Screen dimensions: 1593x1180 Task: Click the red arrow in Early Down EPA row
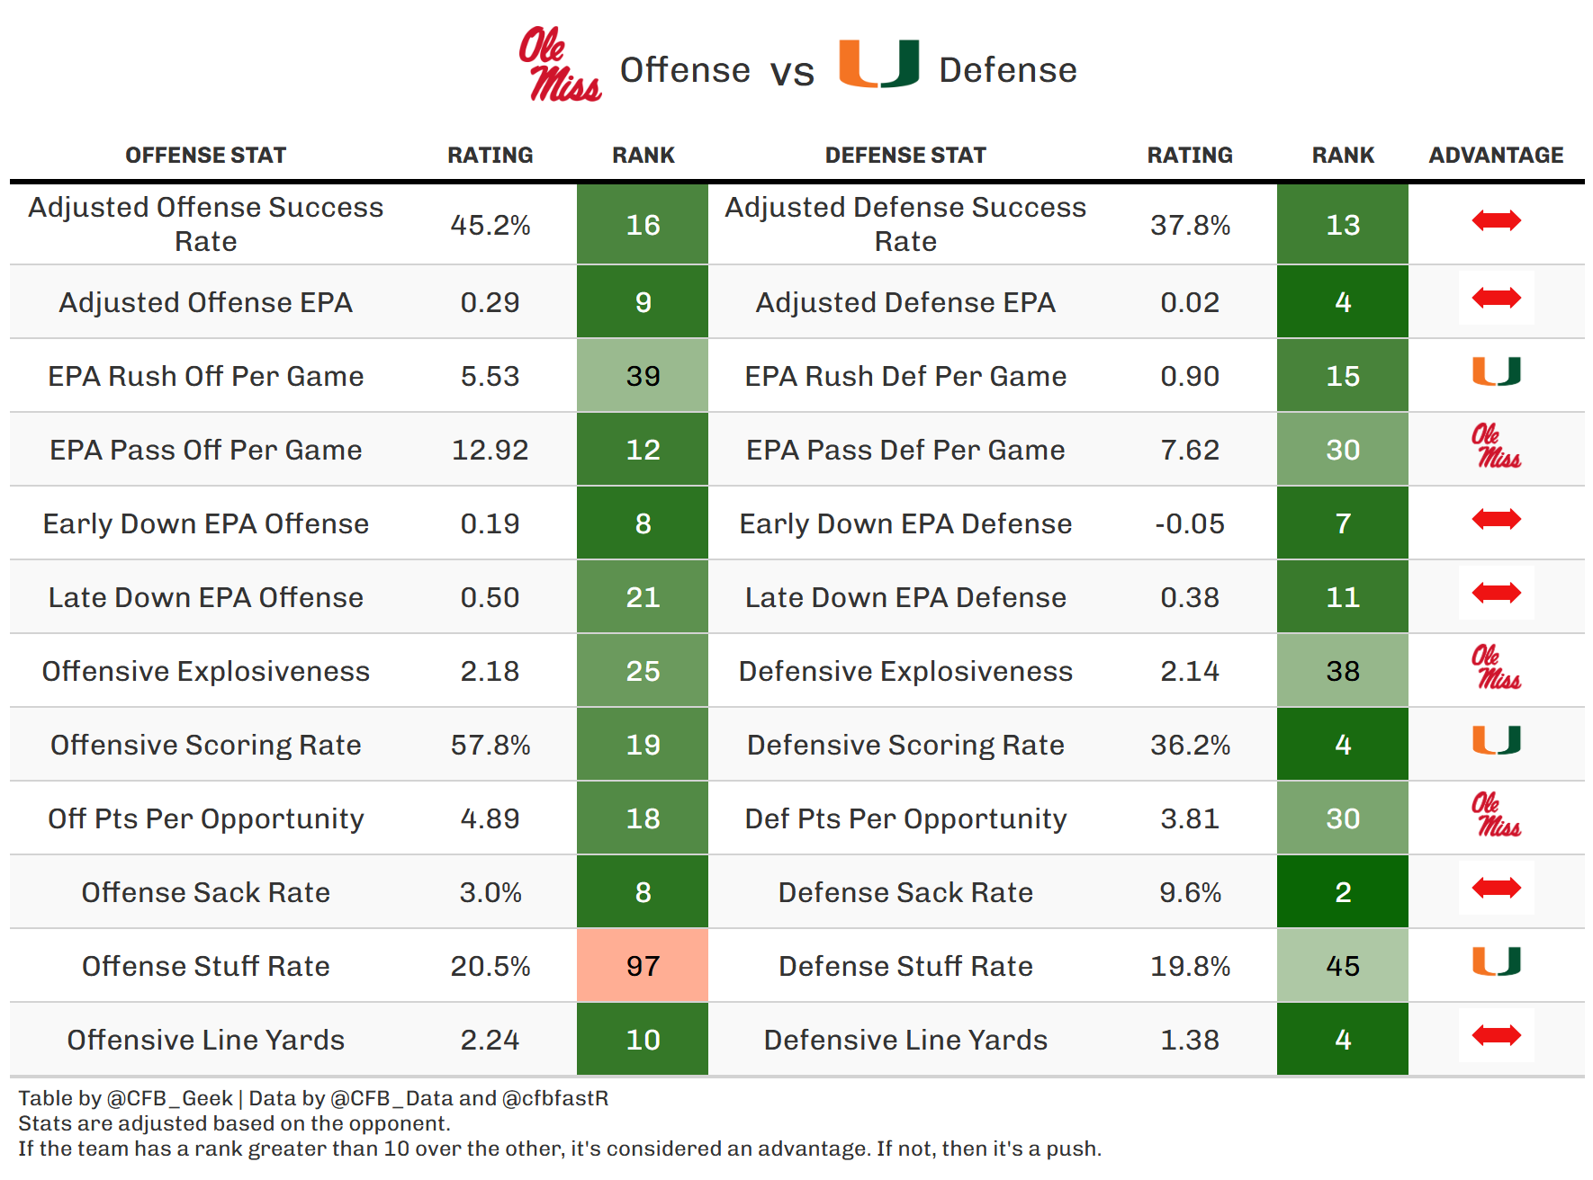click(x=1496, y=519)
